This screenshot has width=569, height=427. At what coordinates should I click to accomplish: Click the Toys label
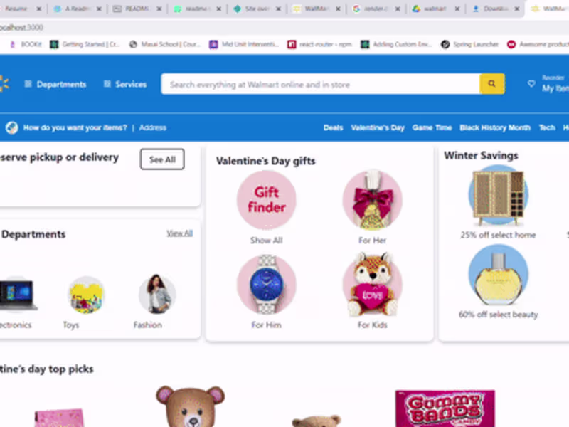click(71, 325)
